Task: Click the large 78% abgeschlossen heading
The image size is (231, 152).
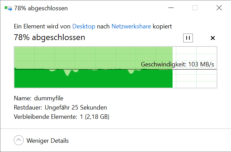Action: click(49, 37)
